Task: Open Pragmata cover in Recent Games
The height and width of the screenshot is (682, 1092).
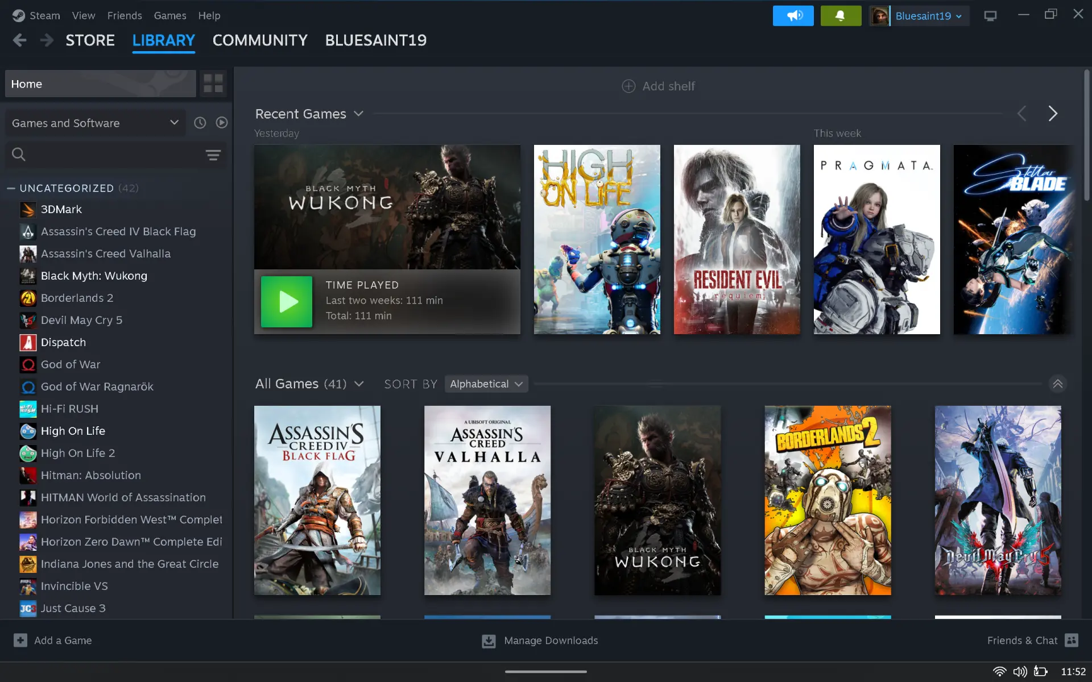Action: click(876, 239)
